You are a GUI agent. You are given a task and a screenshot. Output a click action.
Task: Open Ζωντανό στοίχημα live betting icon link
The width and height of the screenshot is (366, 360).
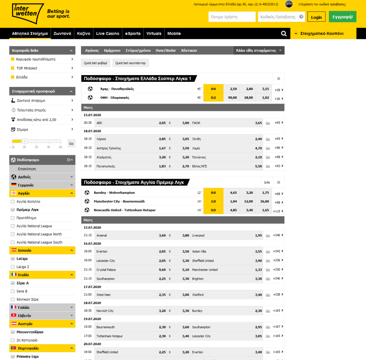(13, 100)
